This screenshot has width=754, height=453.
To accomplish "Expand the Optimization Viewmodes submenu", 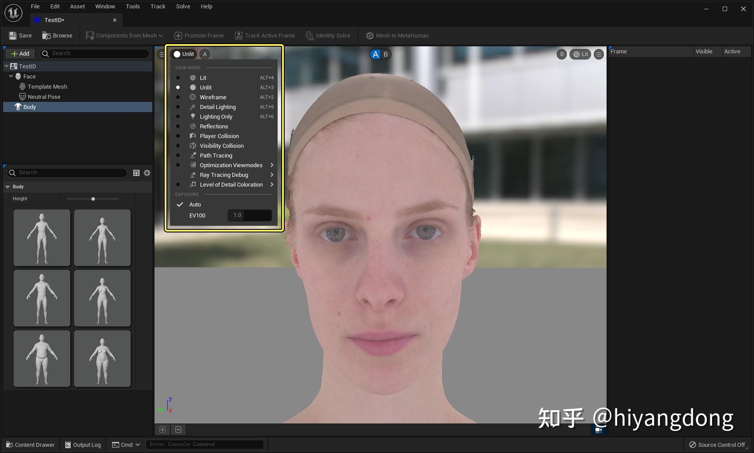I will pos(231,165).
